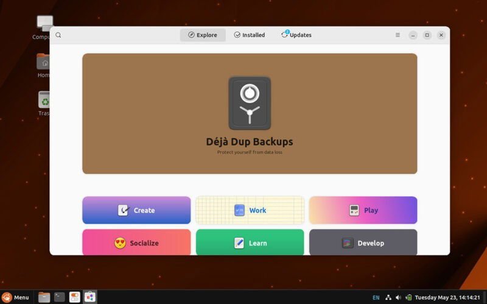Open the Develop category

pos(363,242)
